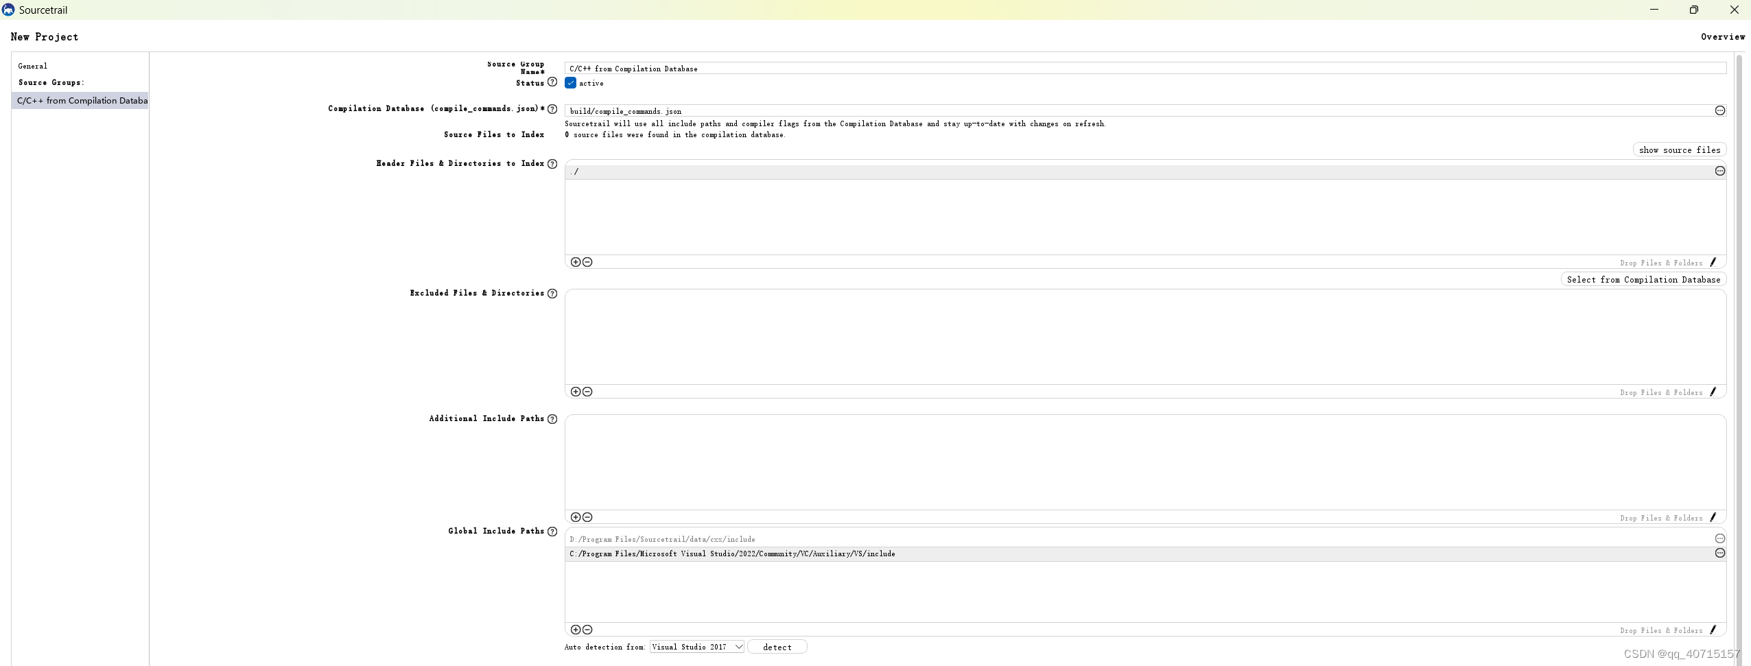Edit Header Files list as plain text

pos(1713,262)
